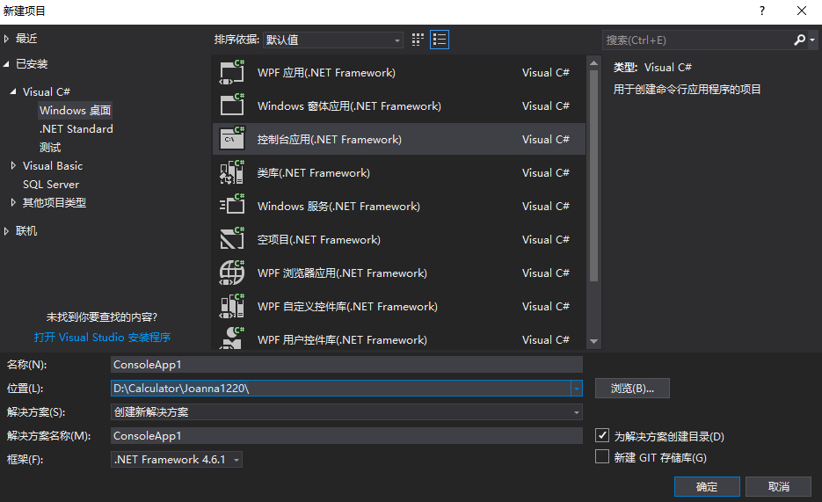This screenshot has height=502, width=822.
Task: Click the 空项目 empty project template icon
Action: pyautogui.click(x=232, y=239)
